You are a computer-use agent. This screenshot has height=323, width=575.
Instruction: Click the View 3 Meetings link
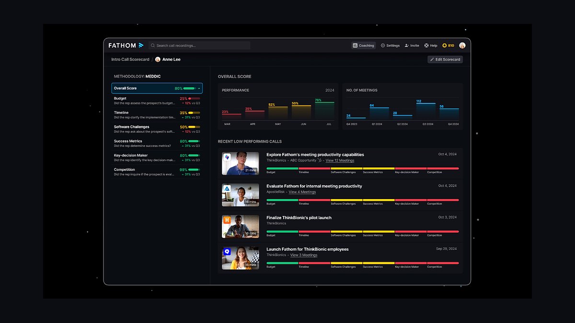pos(304,255)
